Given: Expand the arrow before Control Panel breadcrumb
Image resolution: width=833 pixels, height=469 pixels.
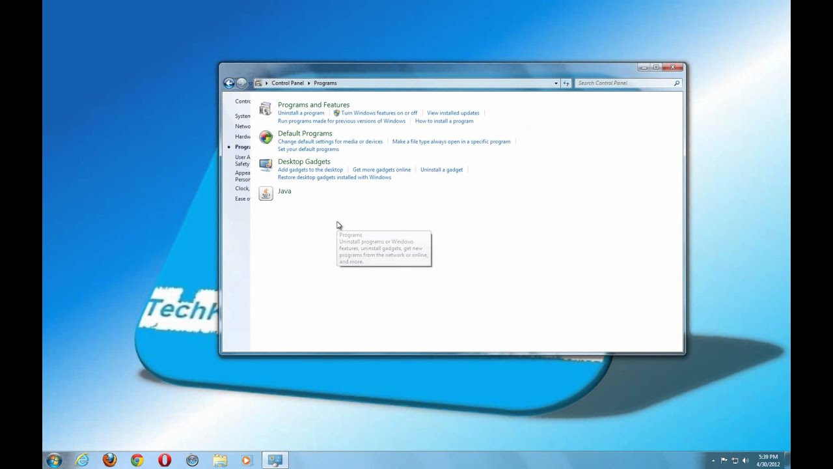Looking at the screenshot, I should [x=266, y=83].
